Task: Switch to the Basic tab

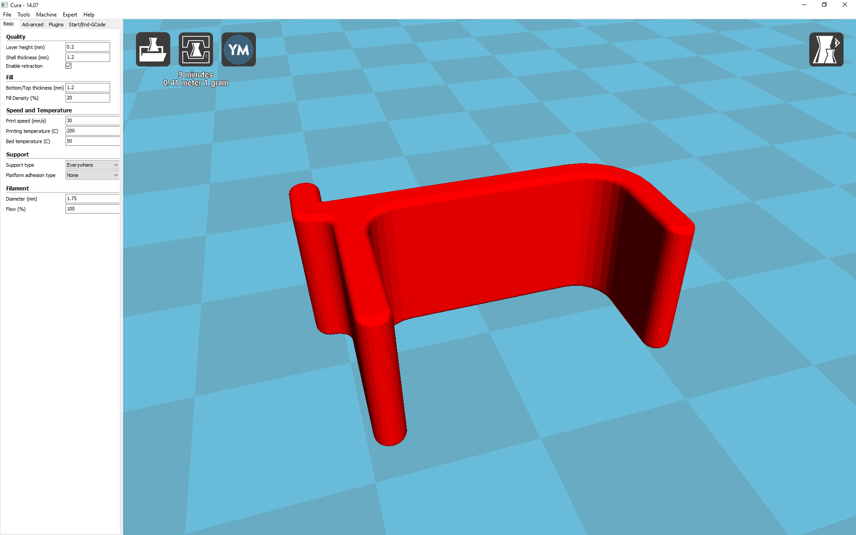Action: coord(9,24)
